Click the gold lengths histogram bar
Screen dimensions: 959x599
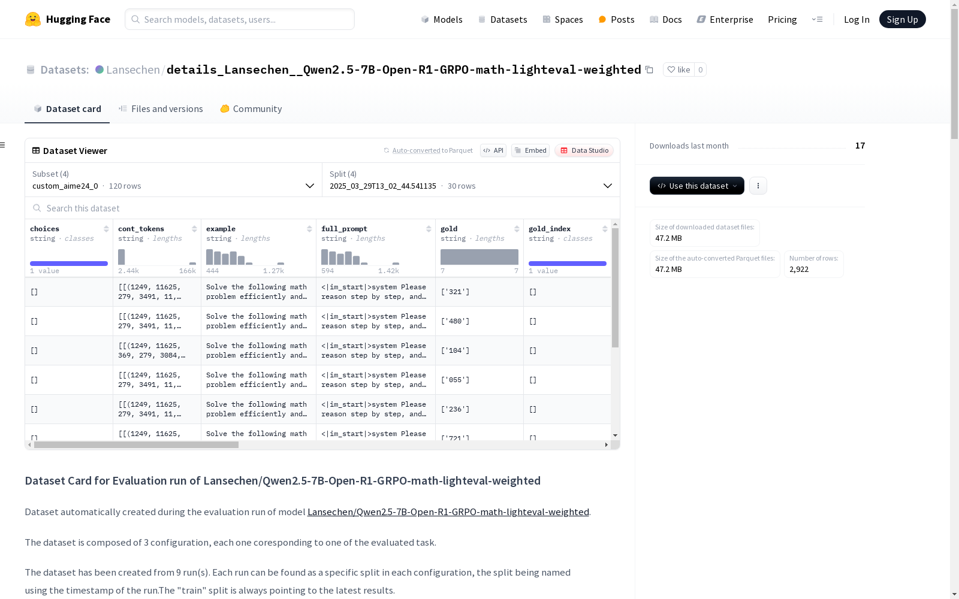coord(479,257)
